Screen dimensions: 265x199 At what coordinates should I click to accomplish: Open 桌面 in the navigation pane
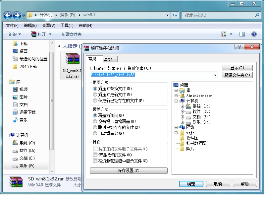(x=20, y=51)
